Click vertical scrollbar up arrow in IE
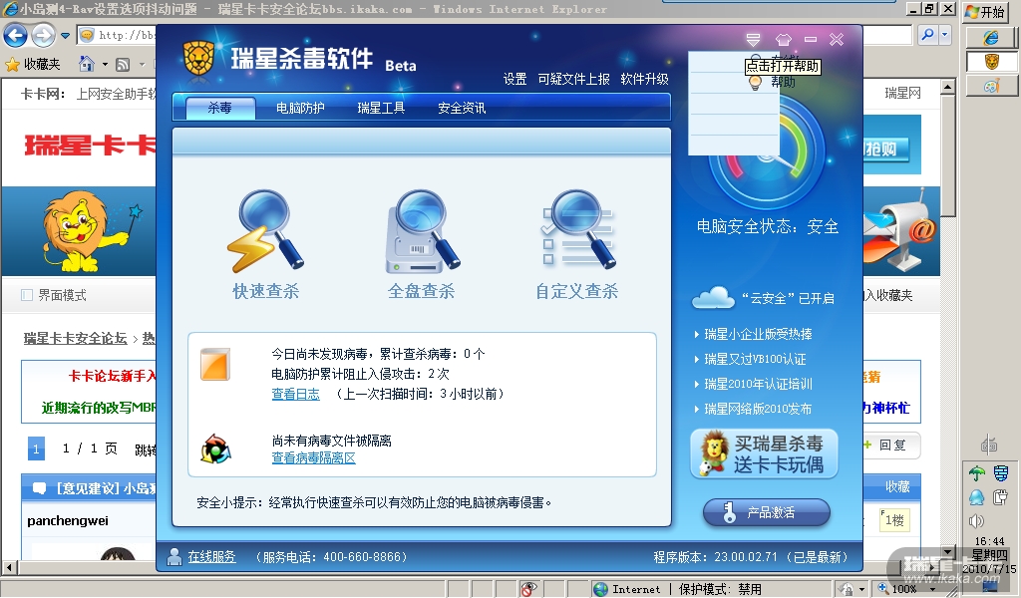Screen dimensions: 1021x598 tap(948, 87)
